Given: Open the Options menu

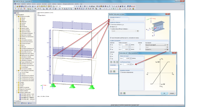Looking at the screenshot, I should pos(59,4).
